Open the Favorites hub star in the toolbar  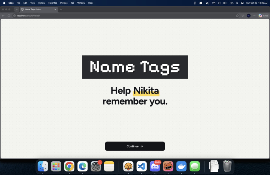coord(243,16)
